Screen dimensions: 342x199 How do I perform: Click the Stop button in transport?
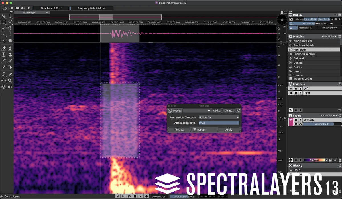[135, 196]
